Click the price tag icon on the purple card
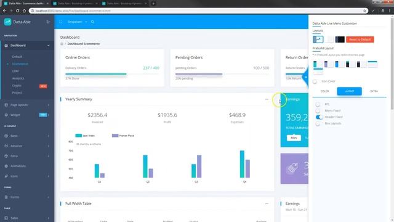Image resolution: width=394 pixels, height=222 pixels. pos(292,168)
